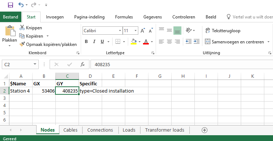Open the Pagina-indeling ribbon tab
Image resolution: width=273 pixels, height=141 pixels.
pyautogui.click(x=89, y=17)
